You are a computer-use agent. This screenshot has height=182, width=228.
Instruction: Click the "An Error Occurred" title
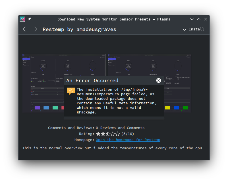click(x=92, y=80)
